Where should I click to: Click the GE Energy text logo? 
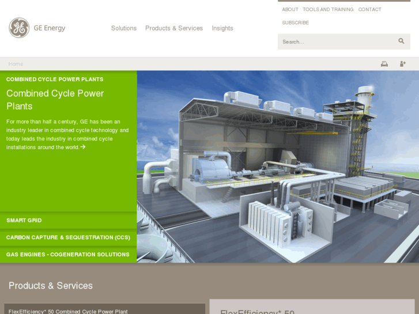pos(50,28)
